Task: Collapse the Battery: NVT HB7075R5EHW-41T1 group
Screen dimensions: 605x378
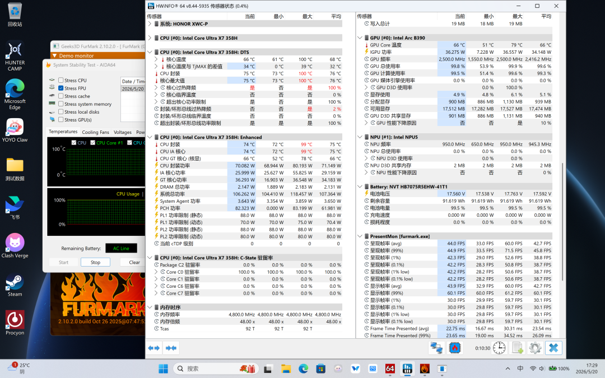Action: pos(360,186)
